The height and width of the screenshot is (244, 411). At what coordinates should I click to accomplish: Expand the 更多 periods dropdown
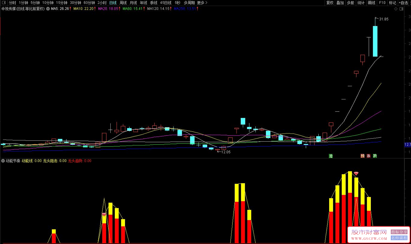pyautogui.click(x=202, y=3)
